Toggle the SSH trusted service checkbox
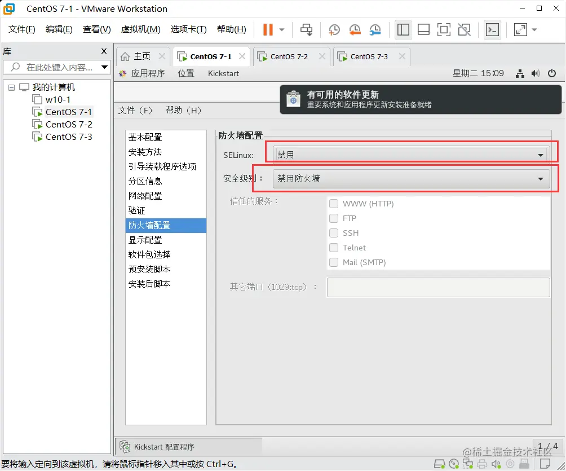 click(x=334, y=233)
